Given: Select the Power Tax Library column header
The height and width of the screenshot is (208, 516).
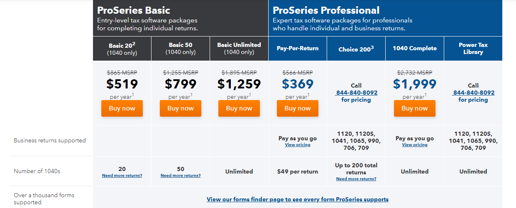Looking at the screenshot, I should 473,49.
